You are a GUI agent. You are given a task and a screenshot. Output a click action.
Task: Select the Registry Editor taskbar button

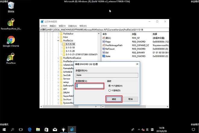pyautogui.click(x=72, y=130)
